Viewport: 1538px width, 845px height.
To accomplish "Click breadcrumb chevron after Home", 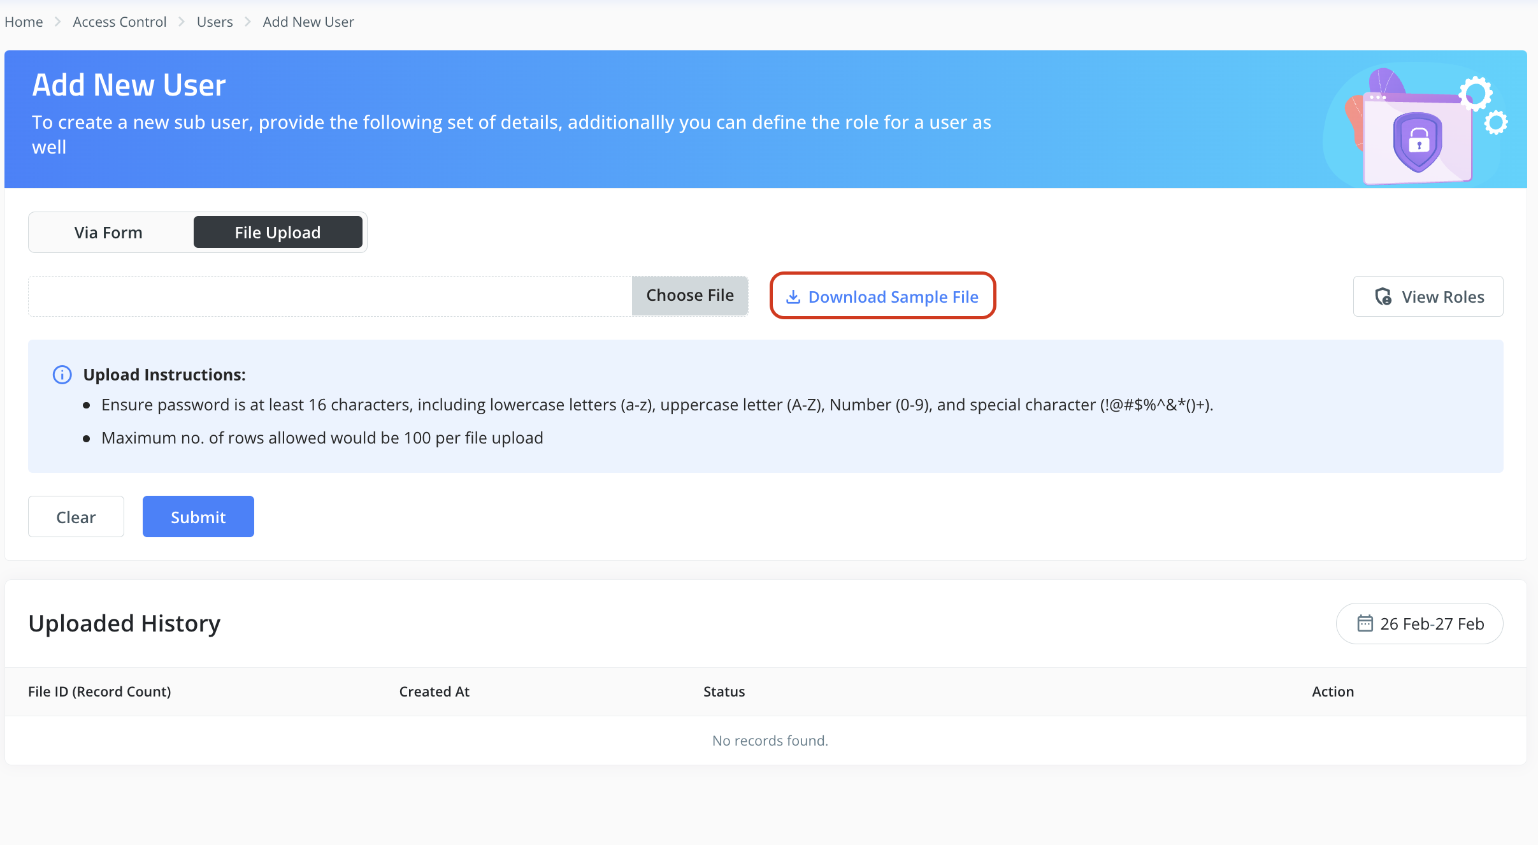I will [57, 22].
